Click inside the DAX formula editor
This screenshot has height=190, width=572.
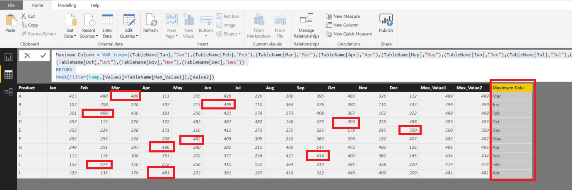pyautogui.click(x=311, y=66)
